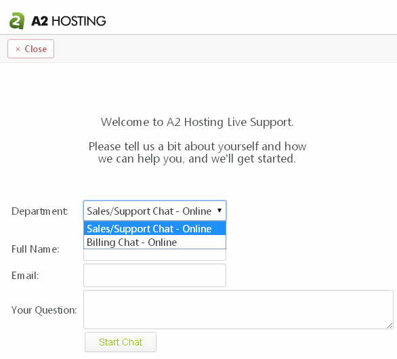Click the green A2 logo icon

point(17,21)
